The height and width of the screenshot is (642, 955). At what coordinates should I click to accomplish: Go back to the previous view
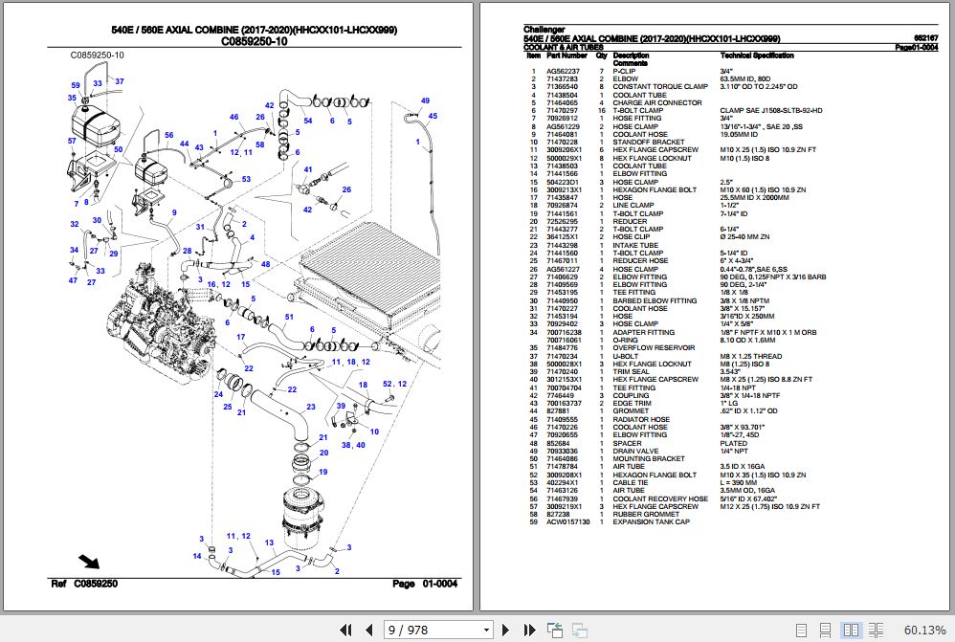(553, 630)
